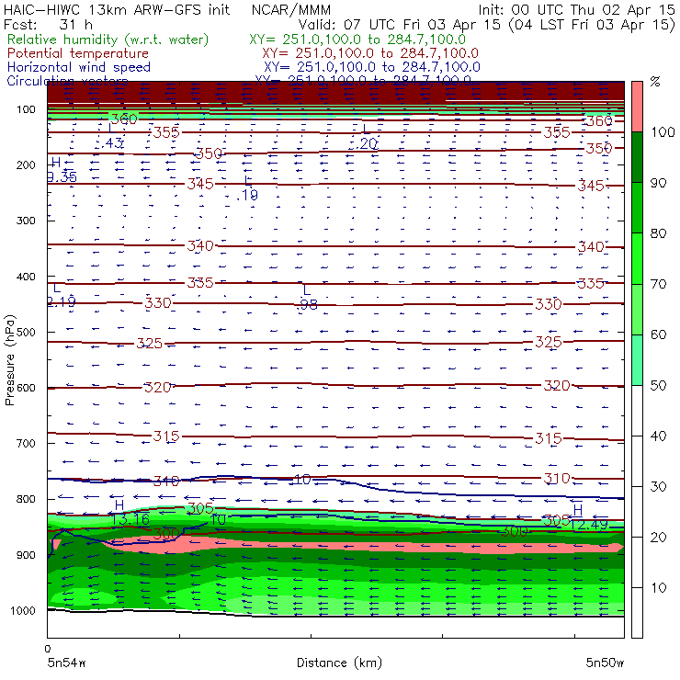
Task: Click the green 'Relative humidity (w.r.t. water)' legend text
Action: click(x=108, y=40)
